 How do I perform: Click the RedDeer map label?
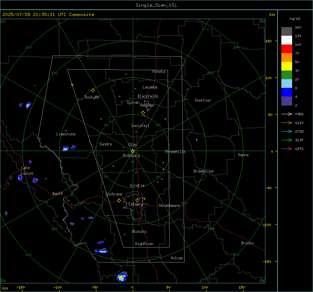click(x=147, y=105)
